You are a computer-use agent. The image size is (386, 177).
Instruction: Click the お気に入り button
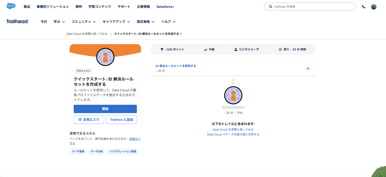click(89, 120)
